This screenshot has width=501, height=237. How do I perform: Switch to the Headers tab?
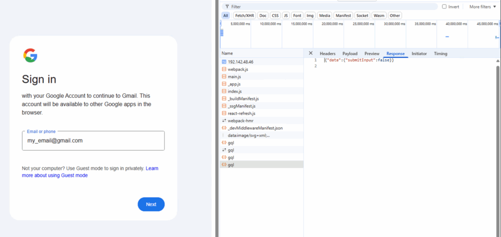pos(327,54)
